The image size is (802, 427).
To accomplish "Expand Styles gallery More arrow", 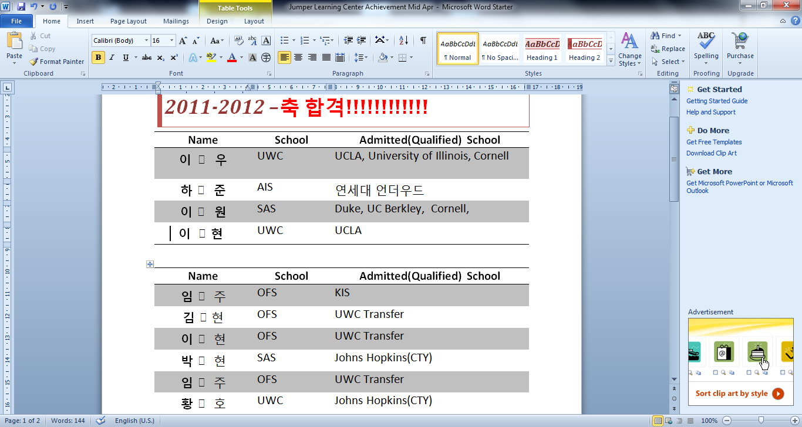I will pos(610,60).
